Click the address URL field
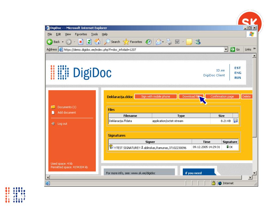274x206 pixels. (143, 50)
